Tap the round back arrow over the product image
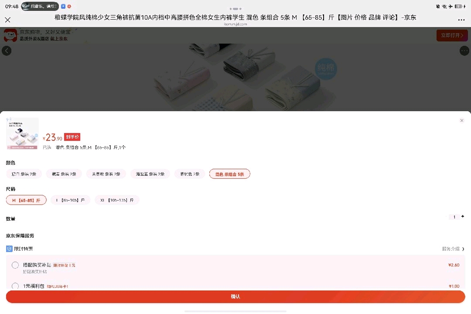This screenshot has height=314, width=471. [7, 51]
